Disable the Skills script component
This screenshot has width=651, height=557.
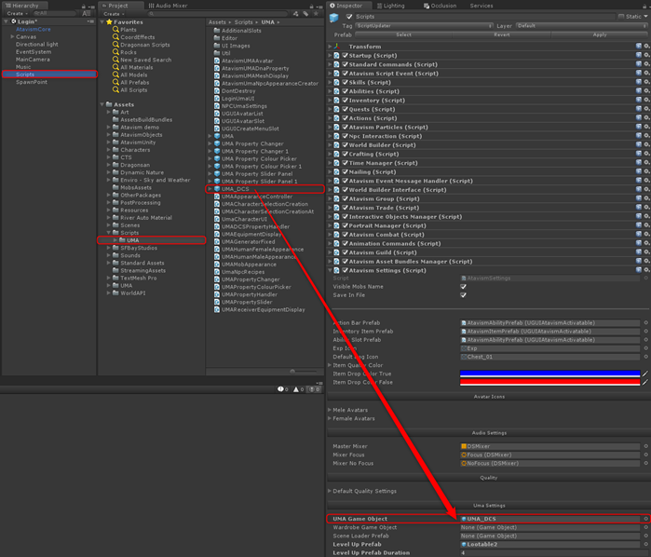[345, 82]
